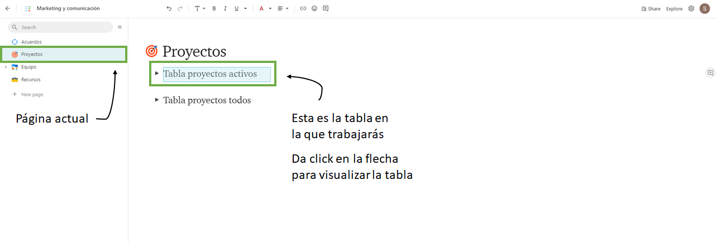The image size is (716, 243).
Task: Open the user avatar S menu
Action: (x=704, y=8)
